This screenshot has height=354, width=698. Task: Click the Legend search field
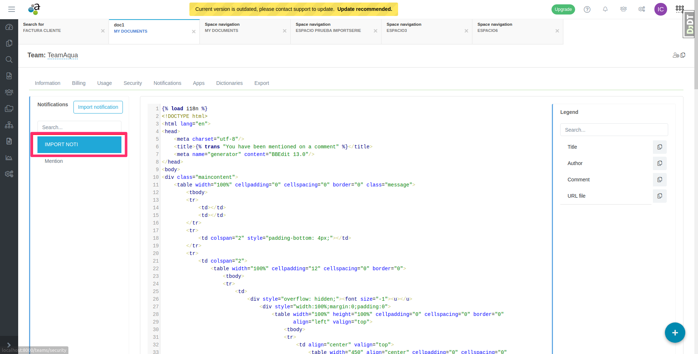coord(614,130)
